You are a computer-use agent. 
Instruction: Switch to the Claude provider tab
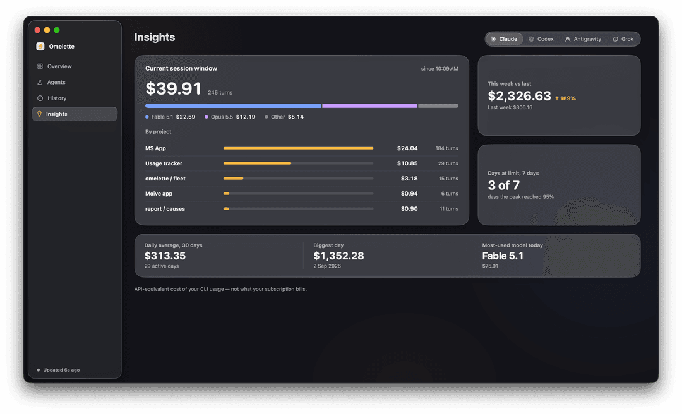coord(504,39)
